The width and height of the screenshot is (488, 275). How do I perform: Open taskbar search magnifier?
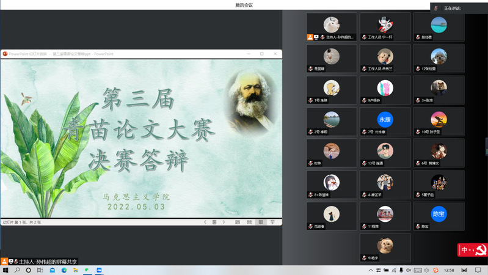tap(17, 269)
